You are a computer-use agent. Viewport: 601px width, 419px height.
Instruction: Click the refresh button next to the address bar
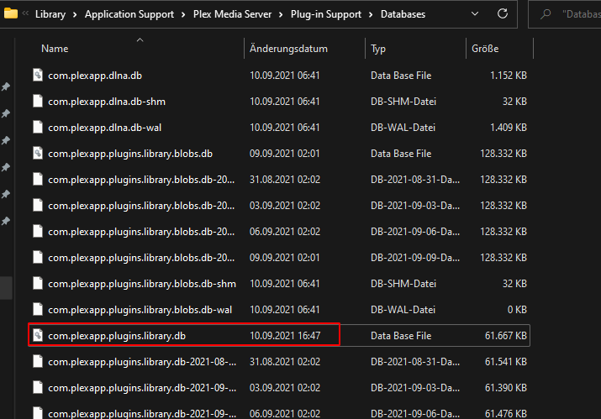click(x=503, y=13)
